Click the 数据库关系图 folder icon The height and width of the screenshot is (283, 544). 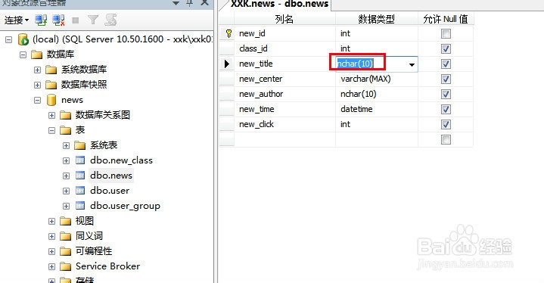pos(65,115)
